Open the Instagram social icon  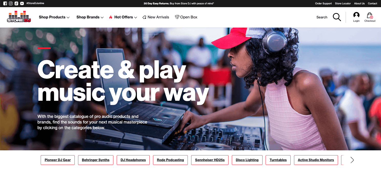tap(11, 4)
